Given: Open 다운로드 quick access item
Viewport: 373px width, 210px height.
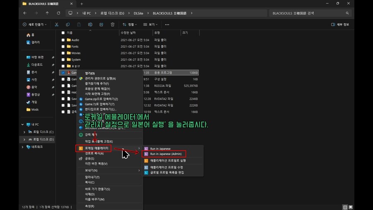Looking at the screenshot, I should pyautogui.click(x=34, y=65).
